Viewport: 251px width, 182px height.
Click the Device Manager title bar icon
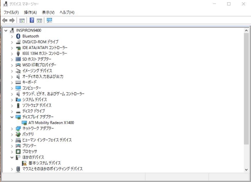[x=5, y=4]
